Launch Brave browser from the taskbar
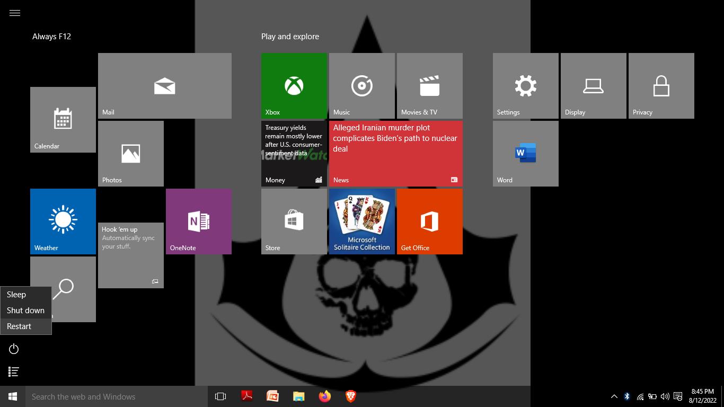724x407 pixels. click(x=351, y=396)
